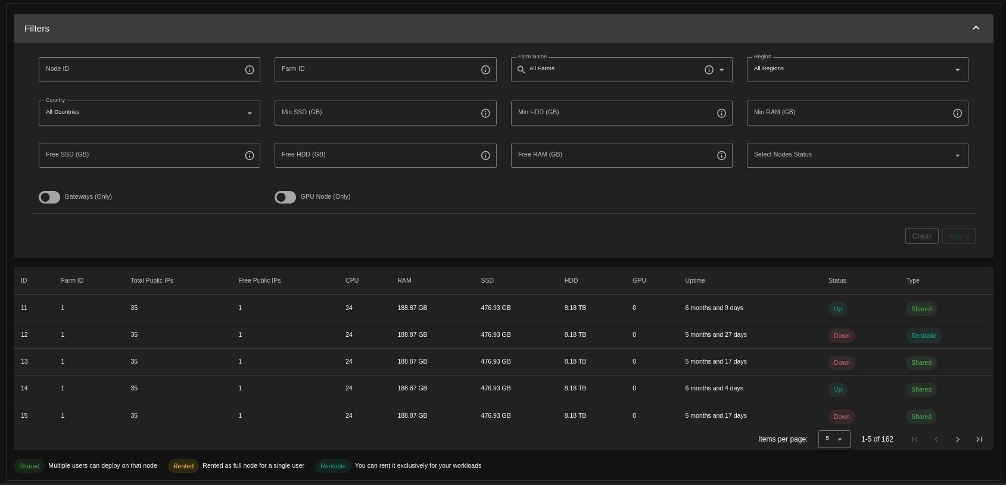1006x485 pixels.
Task: Click into the Free SSD (GB) field
Action: (x=140, y=155)
